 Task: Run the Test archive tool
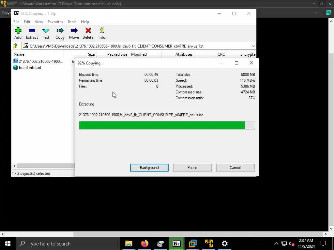(x=46, y=33)
